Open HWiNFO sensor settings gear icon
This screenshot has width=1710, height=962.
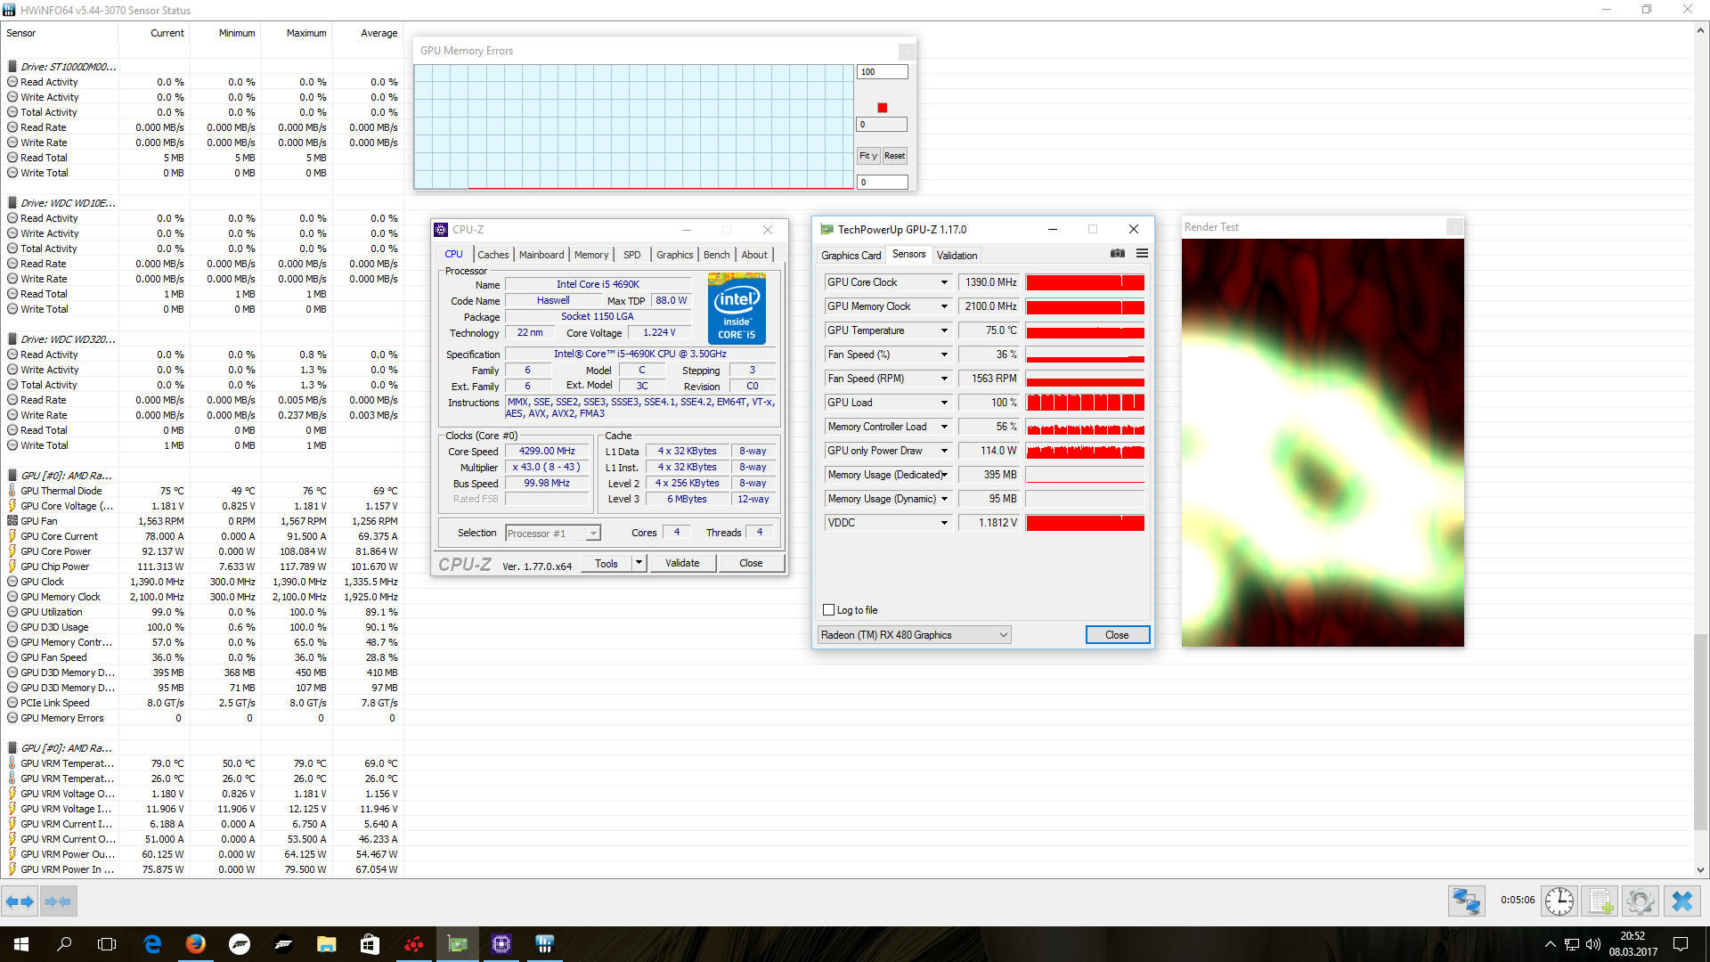(1640, 901)
